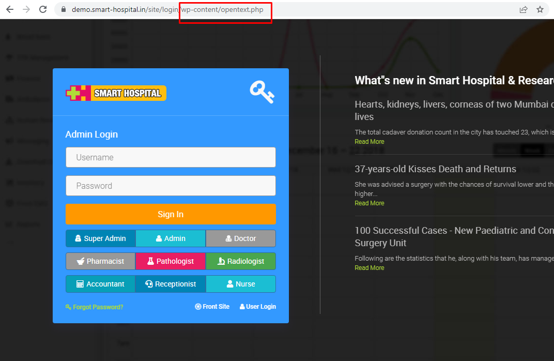
Task: Click into the Password field
Action: (171, 186)
